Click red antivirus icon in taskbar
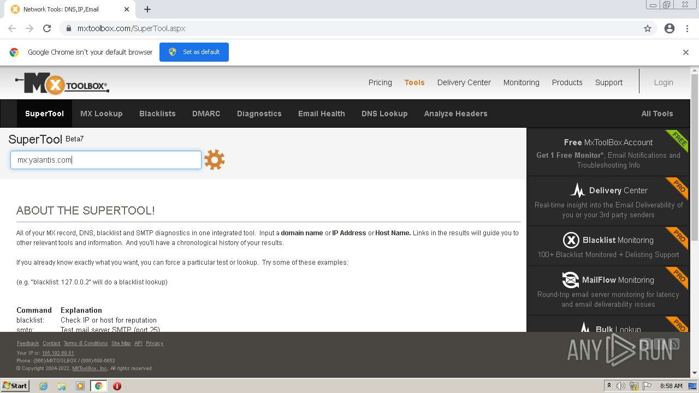Viewport: 699px width, 393px height. coord(117,386)
